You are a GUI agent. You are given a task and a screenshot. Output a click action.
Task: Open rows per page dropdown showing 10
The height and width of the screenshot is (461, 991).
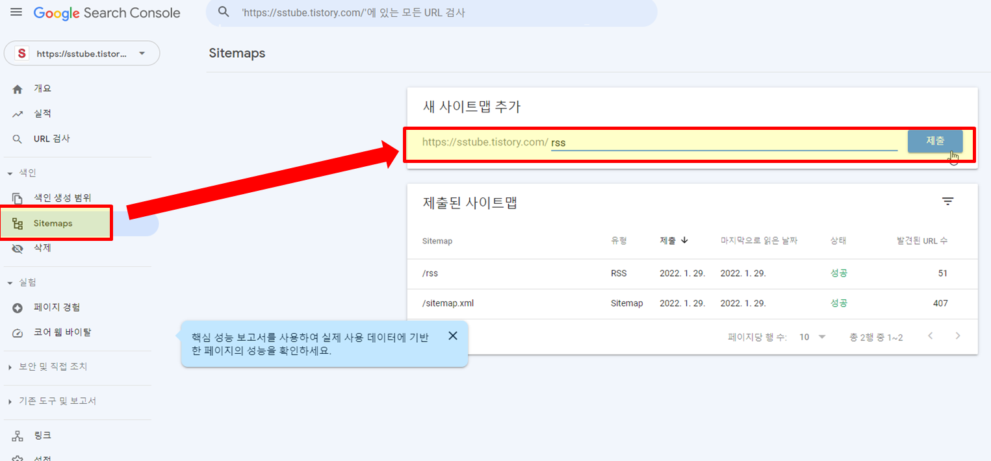click(x=812, y=337)
